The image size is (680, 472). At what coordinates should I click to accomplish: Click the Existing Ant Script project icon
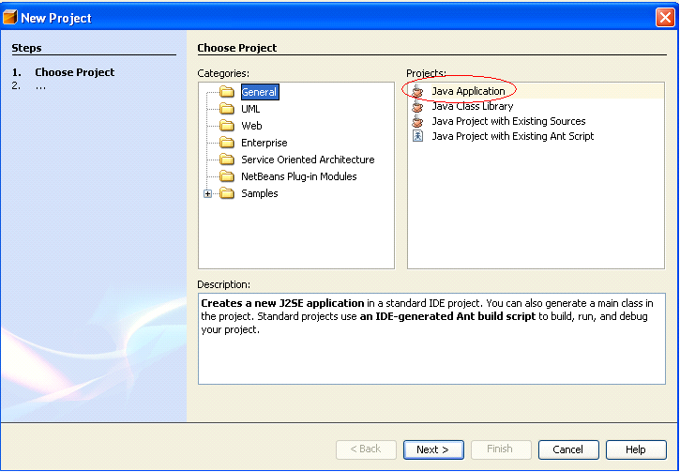[x=417, y=136]
